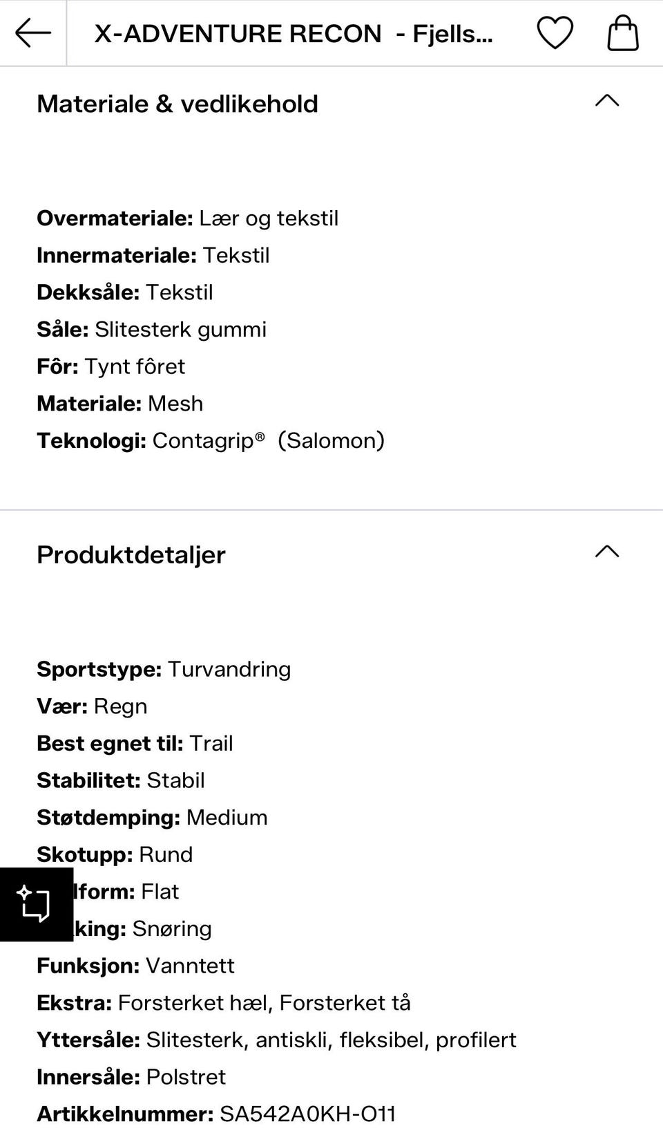Tap the Overmateriale Lær og tekstil line

(x=187, y=218)
